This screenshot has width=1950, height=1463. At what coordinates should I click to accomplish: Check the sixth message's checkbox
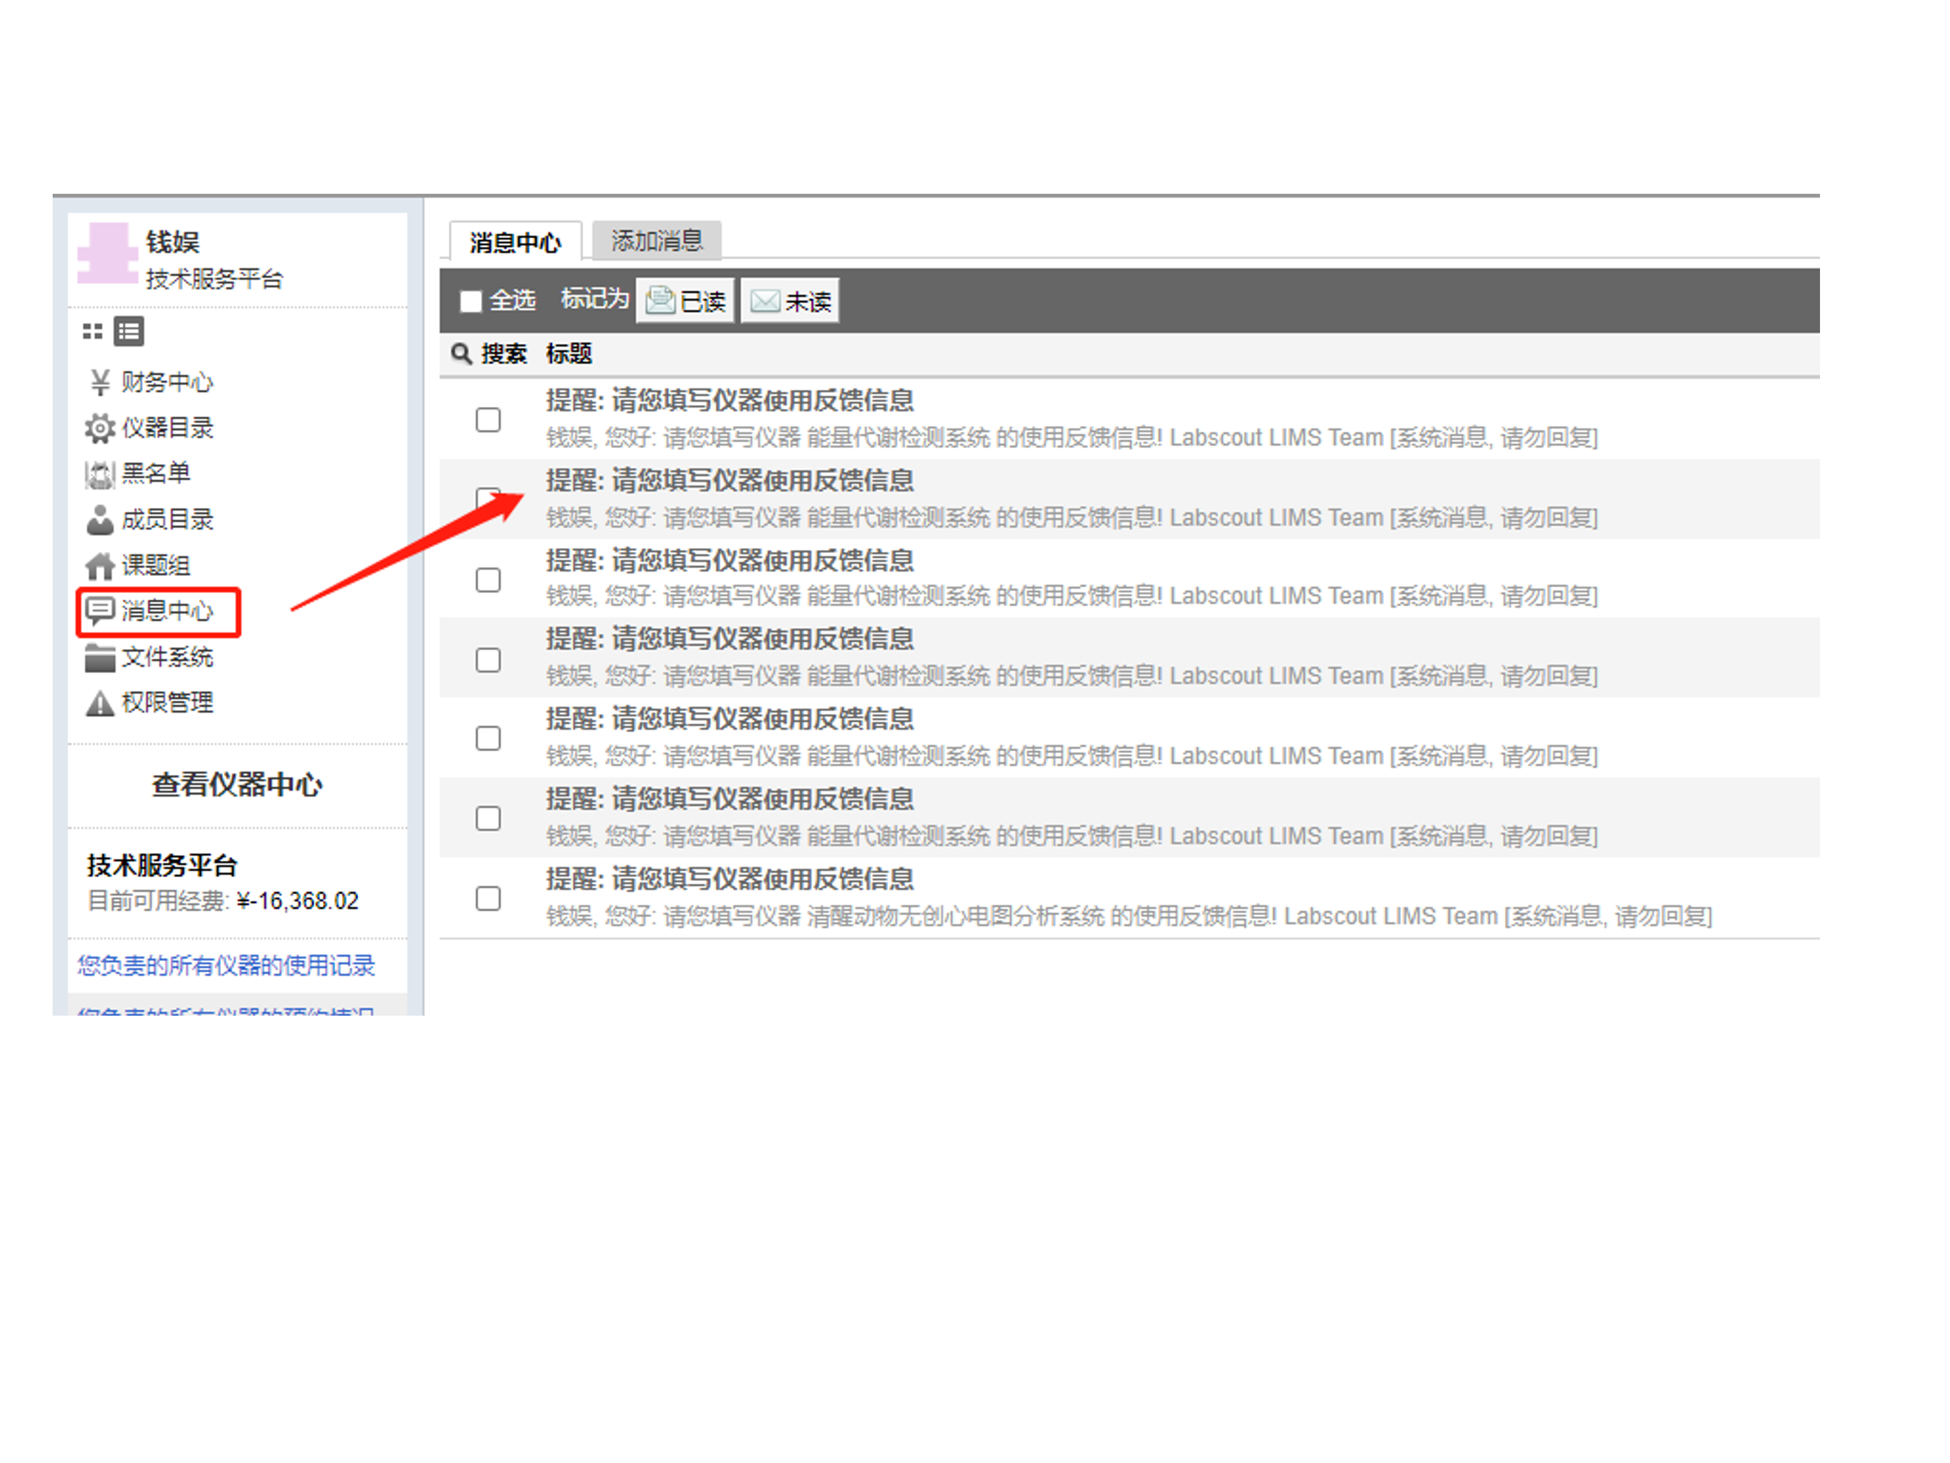click(488, 819)
